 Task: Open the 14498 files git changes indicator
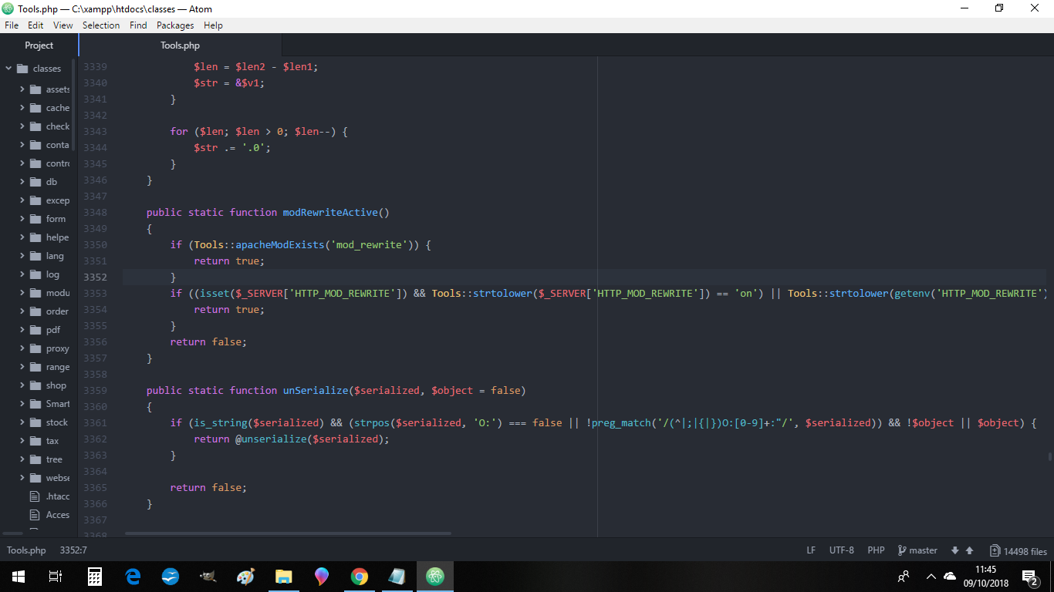(1019, 551)
